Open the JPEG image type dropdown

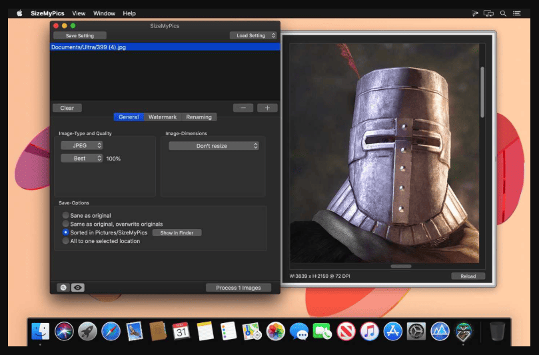[x=82, y=145]
